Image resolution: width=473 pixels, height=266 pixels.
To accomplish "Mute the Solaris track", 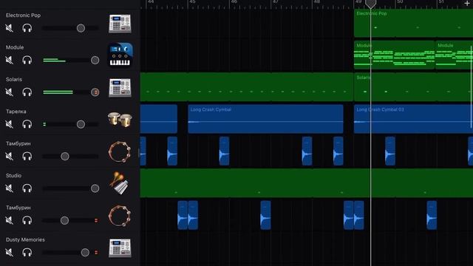I will tap(10, 92).
